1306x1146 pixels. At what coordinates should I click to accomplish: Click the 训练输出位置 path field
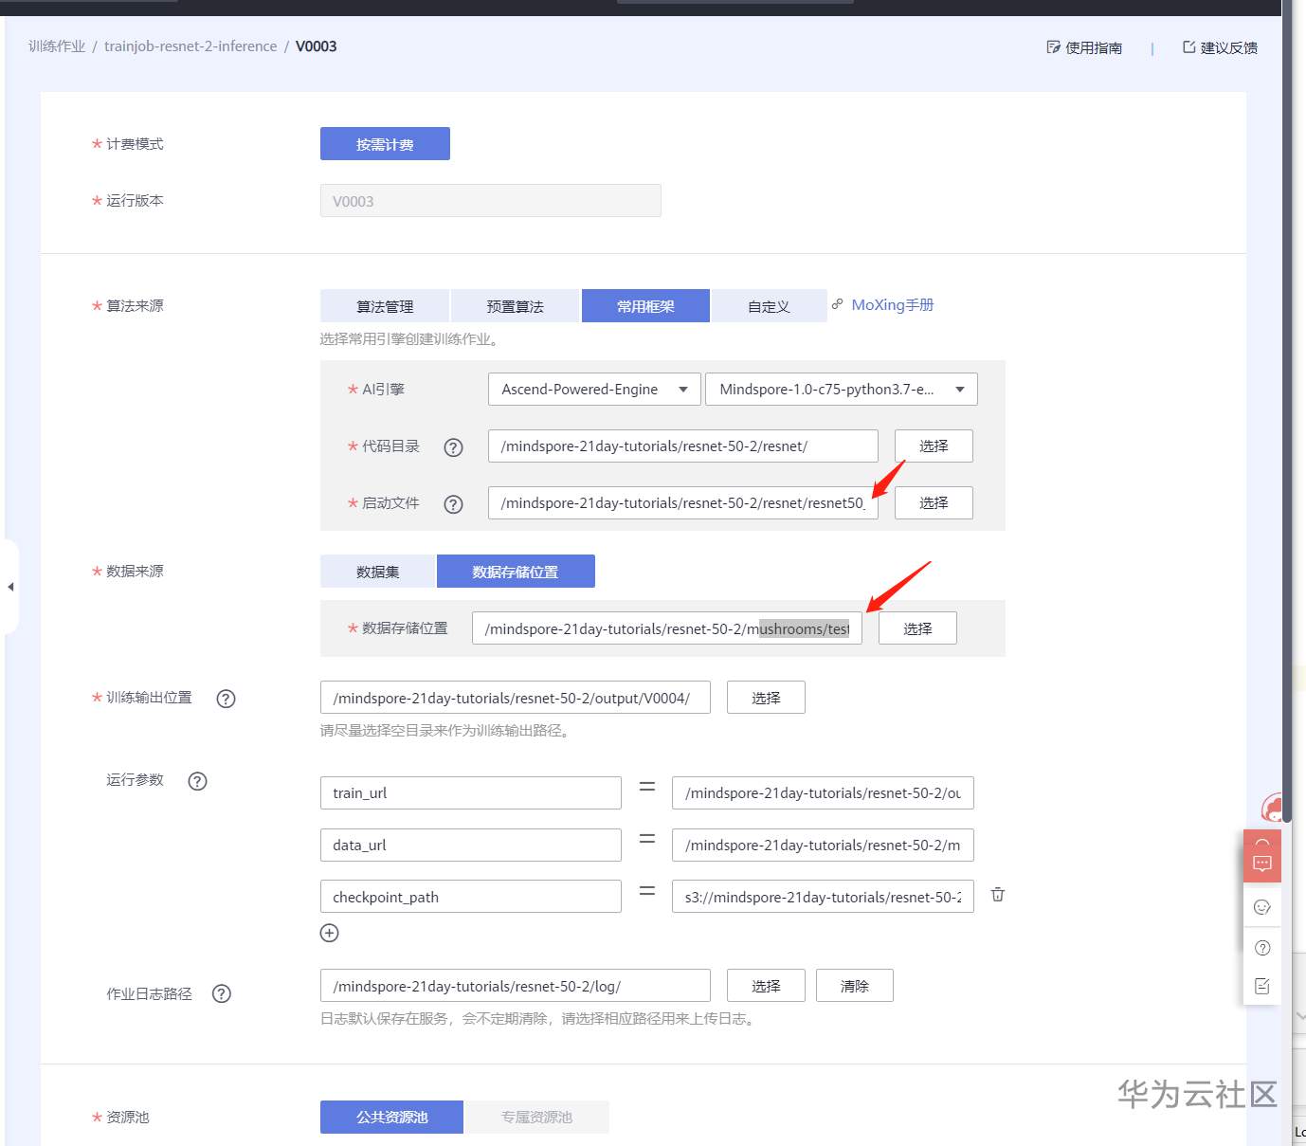tap(516, 698)
